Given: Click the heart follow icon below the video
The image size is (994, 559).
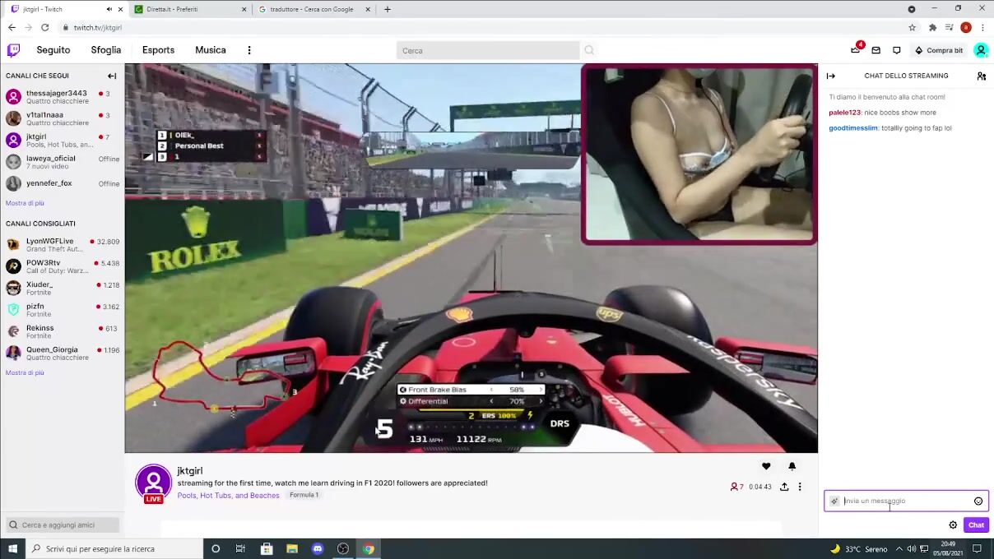Looking at the screenshot, I should coord(766,466).
